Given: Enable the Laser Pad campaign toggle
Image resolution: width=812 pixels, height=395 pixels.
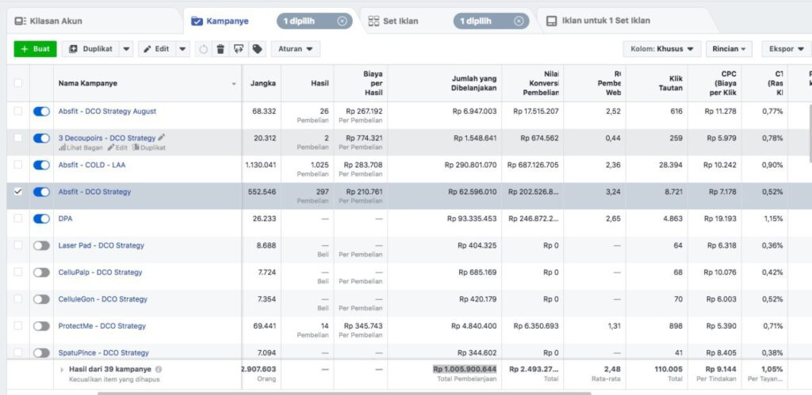Looking at the screenshot, I should (x=41, y=245).
